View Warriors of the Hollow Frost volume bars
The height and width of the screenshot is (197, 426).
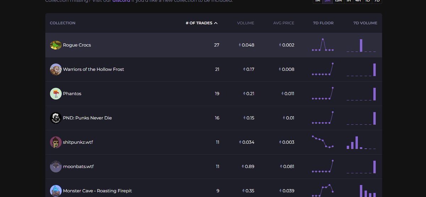tap(361, 69)
